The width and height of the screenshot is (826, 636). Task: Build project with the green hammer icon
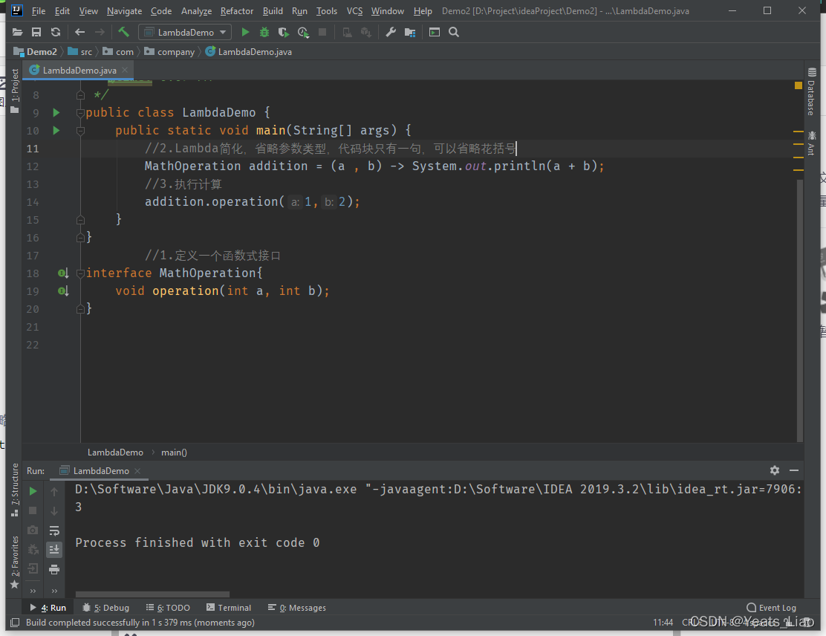pos(124,32)
